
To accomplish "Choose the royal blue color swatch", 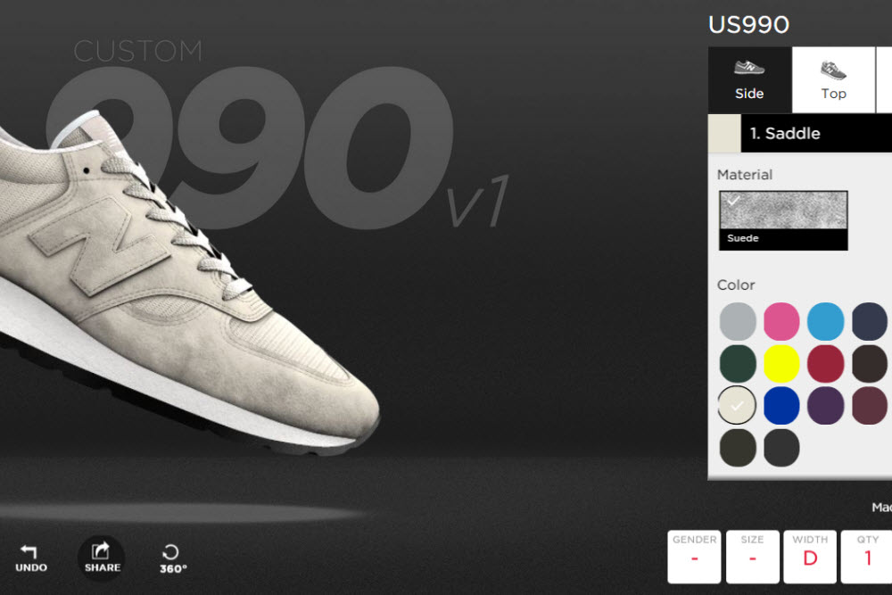I will pos(781,406).
